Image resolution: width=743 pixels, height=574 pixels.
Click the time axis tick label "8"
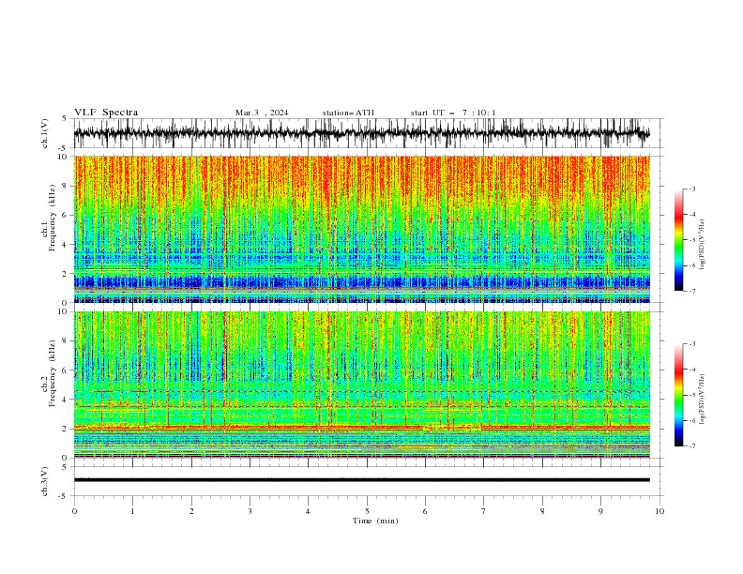(x=542, y=511)
